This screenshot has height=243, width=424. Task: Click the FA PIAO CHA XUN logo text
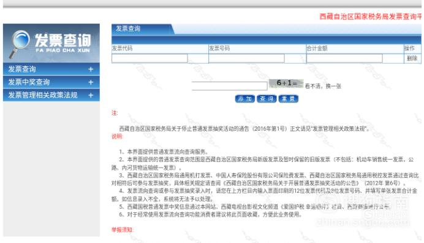62,50
